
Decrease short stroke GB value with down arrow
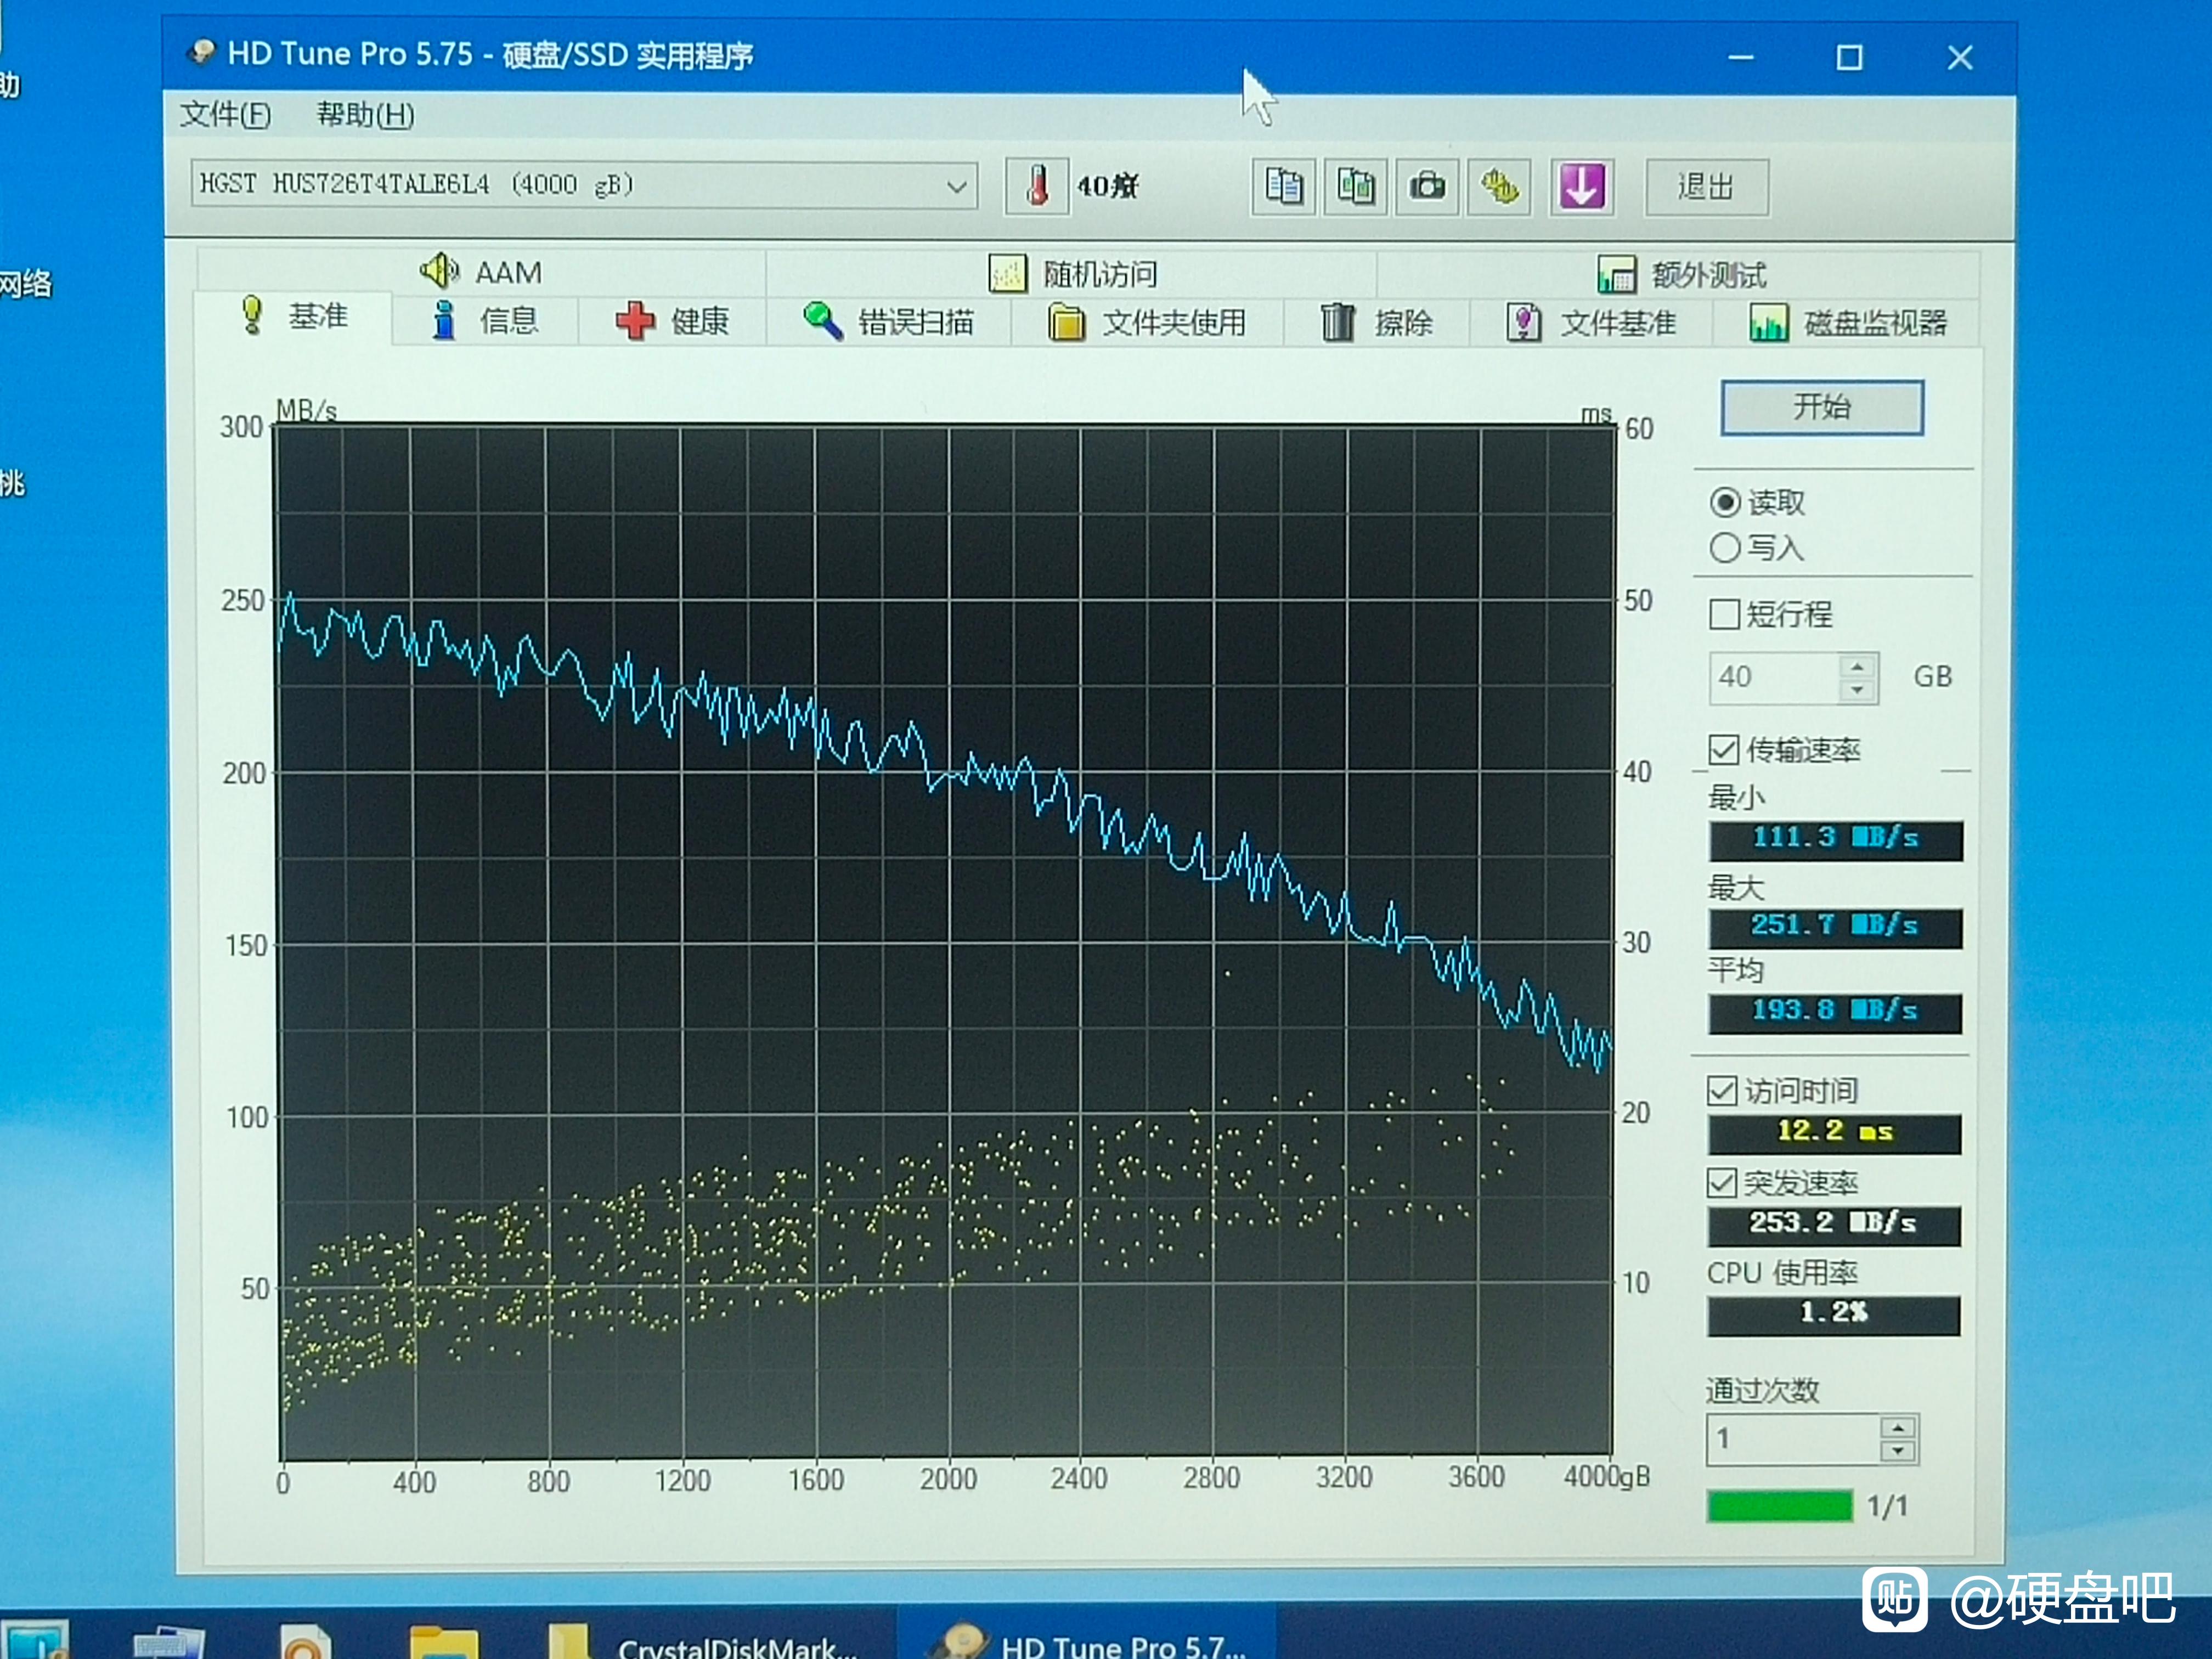[1858, 690]
